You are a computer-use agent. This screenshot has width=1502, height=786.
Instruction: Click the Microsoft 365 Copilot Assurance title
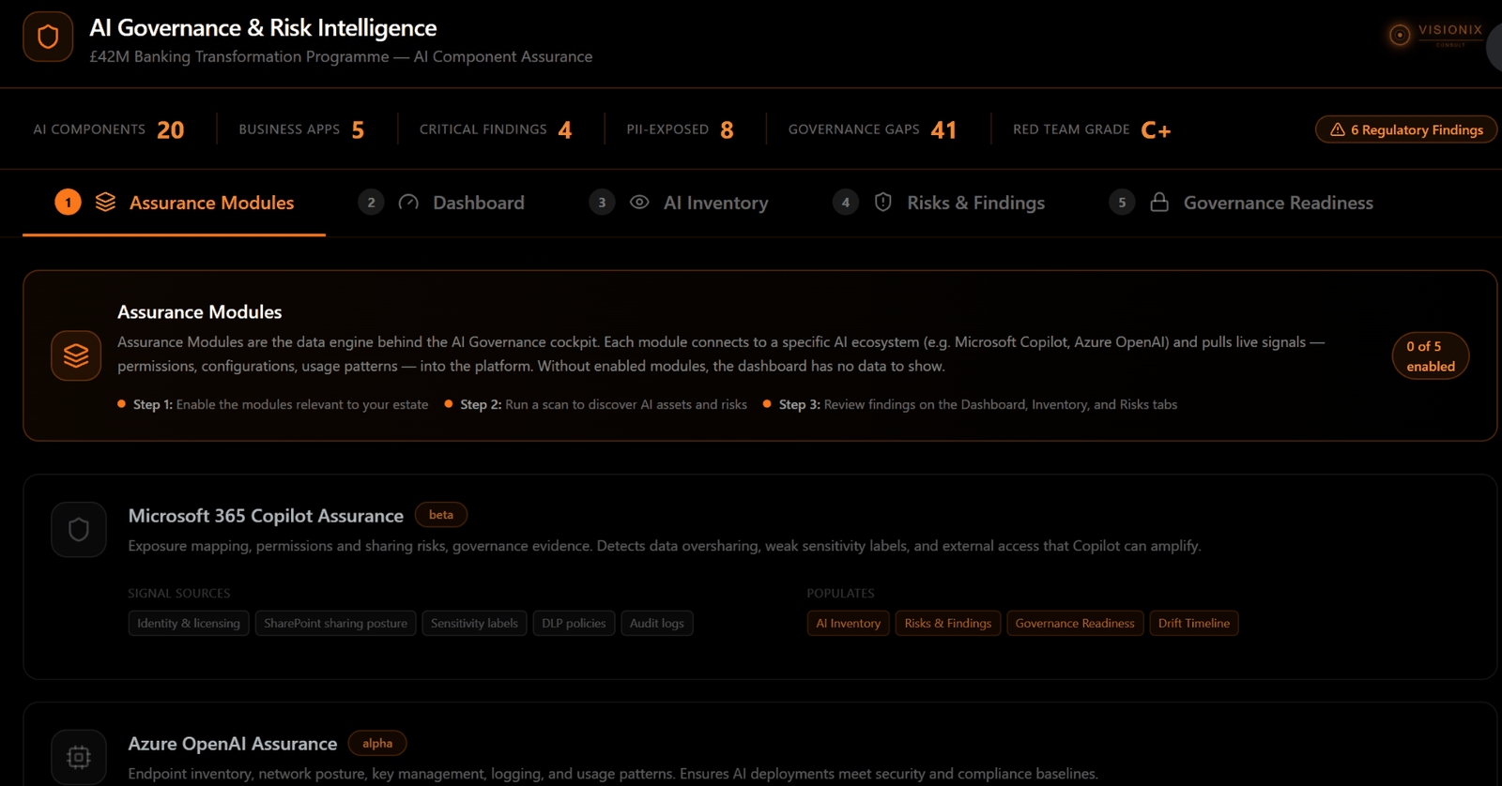266,516
